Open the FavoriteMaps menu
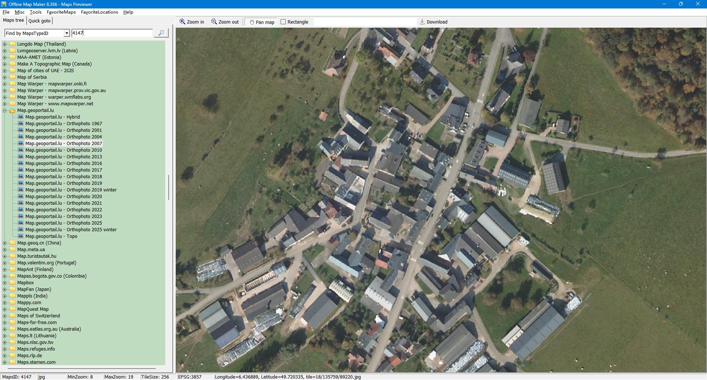The image size is (707, 380). [x=61, y=12]
